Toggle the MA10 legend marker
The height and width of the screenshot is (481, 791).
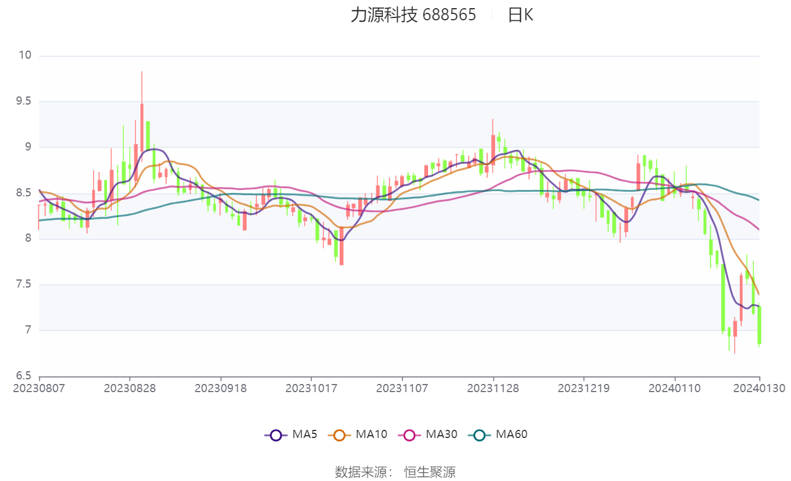[340, 435]
